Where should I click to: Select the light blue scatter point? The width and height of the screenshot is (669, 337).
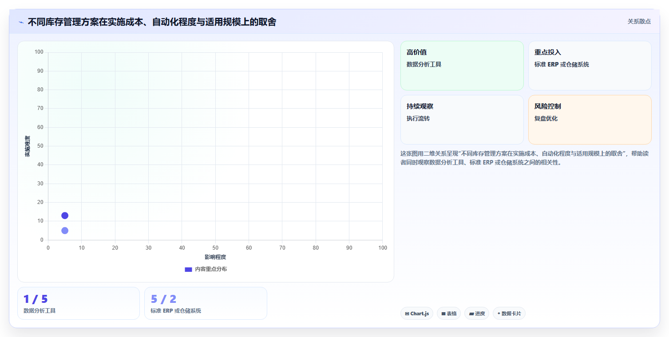(x=65, y=231)
